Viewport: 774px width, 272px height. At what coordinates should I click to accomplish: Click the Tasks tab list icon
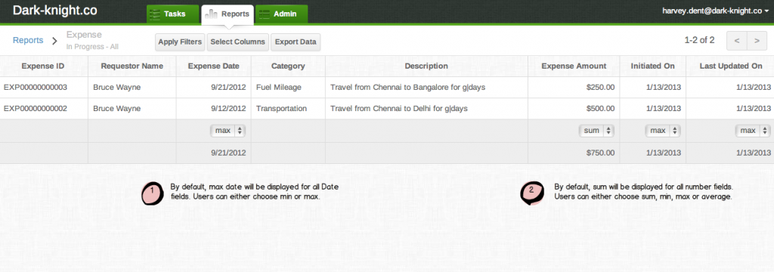tap(155, 14)
